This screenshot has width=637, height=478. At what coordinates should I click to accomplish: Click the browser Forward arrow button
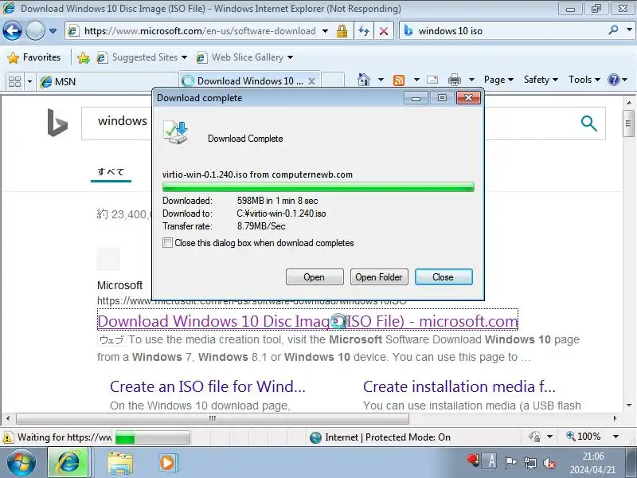click(x=35, y=31)
